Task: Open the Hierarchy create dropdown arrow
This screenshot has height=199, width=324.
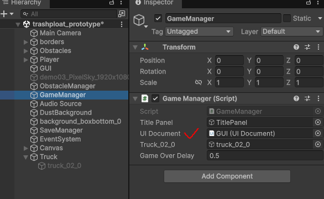Action: click(12, 14)
